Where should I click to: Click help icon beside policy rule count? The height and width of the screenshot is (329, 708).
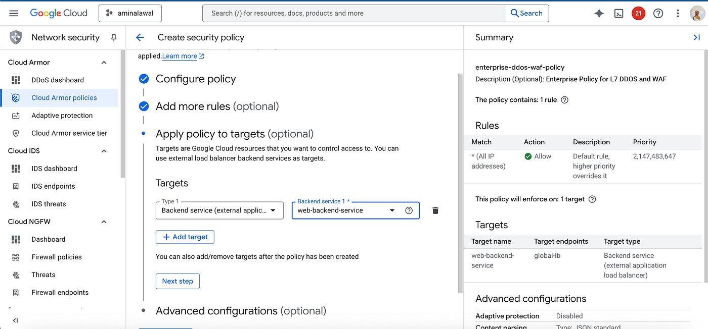tap(565, 100)
